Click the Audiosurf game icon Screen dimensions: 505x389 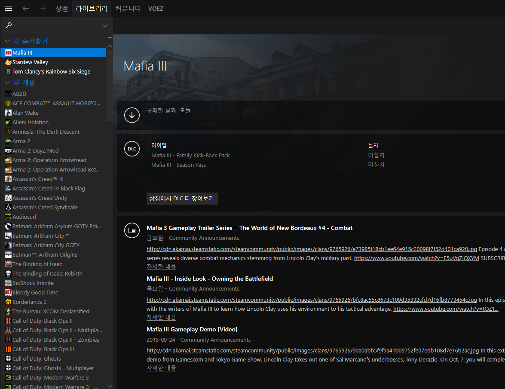[8, 217]
